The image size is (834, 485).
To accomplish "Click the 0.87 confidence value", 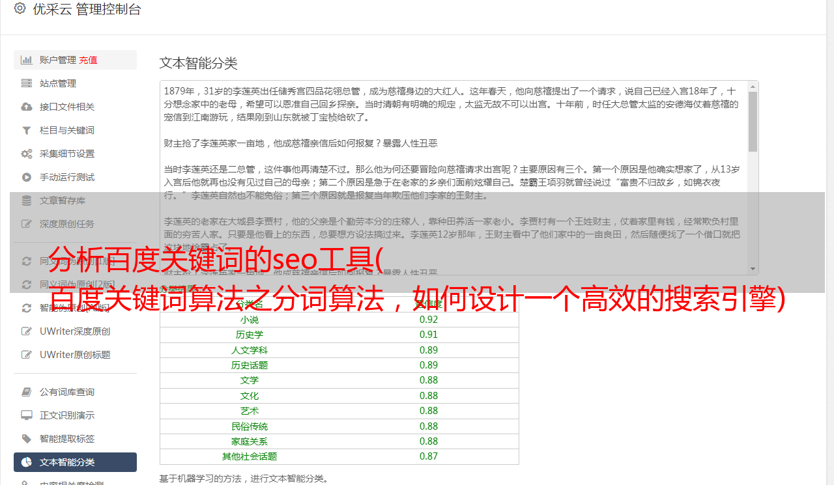I will tap(429, 456).
